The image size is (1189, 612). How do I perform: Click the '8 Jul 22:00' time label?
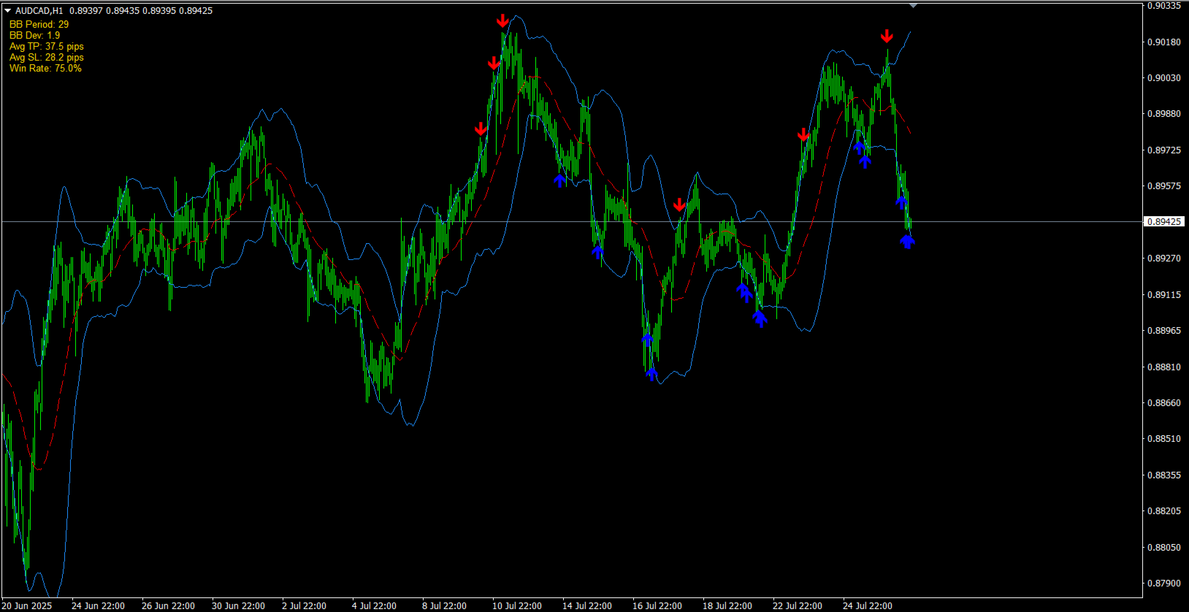pos(444,605)
